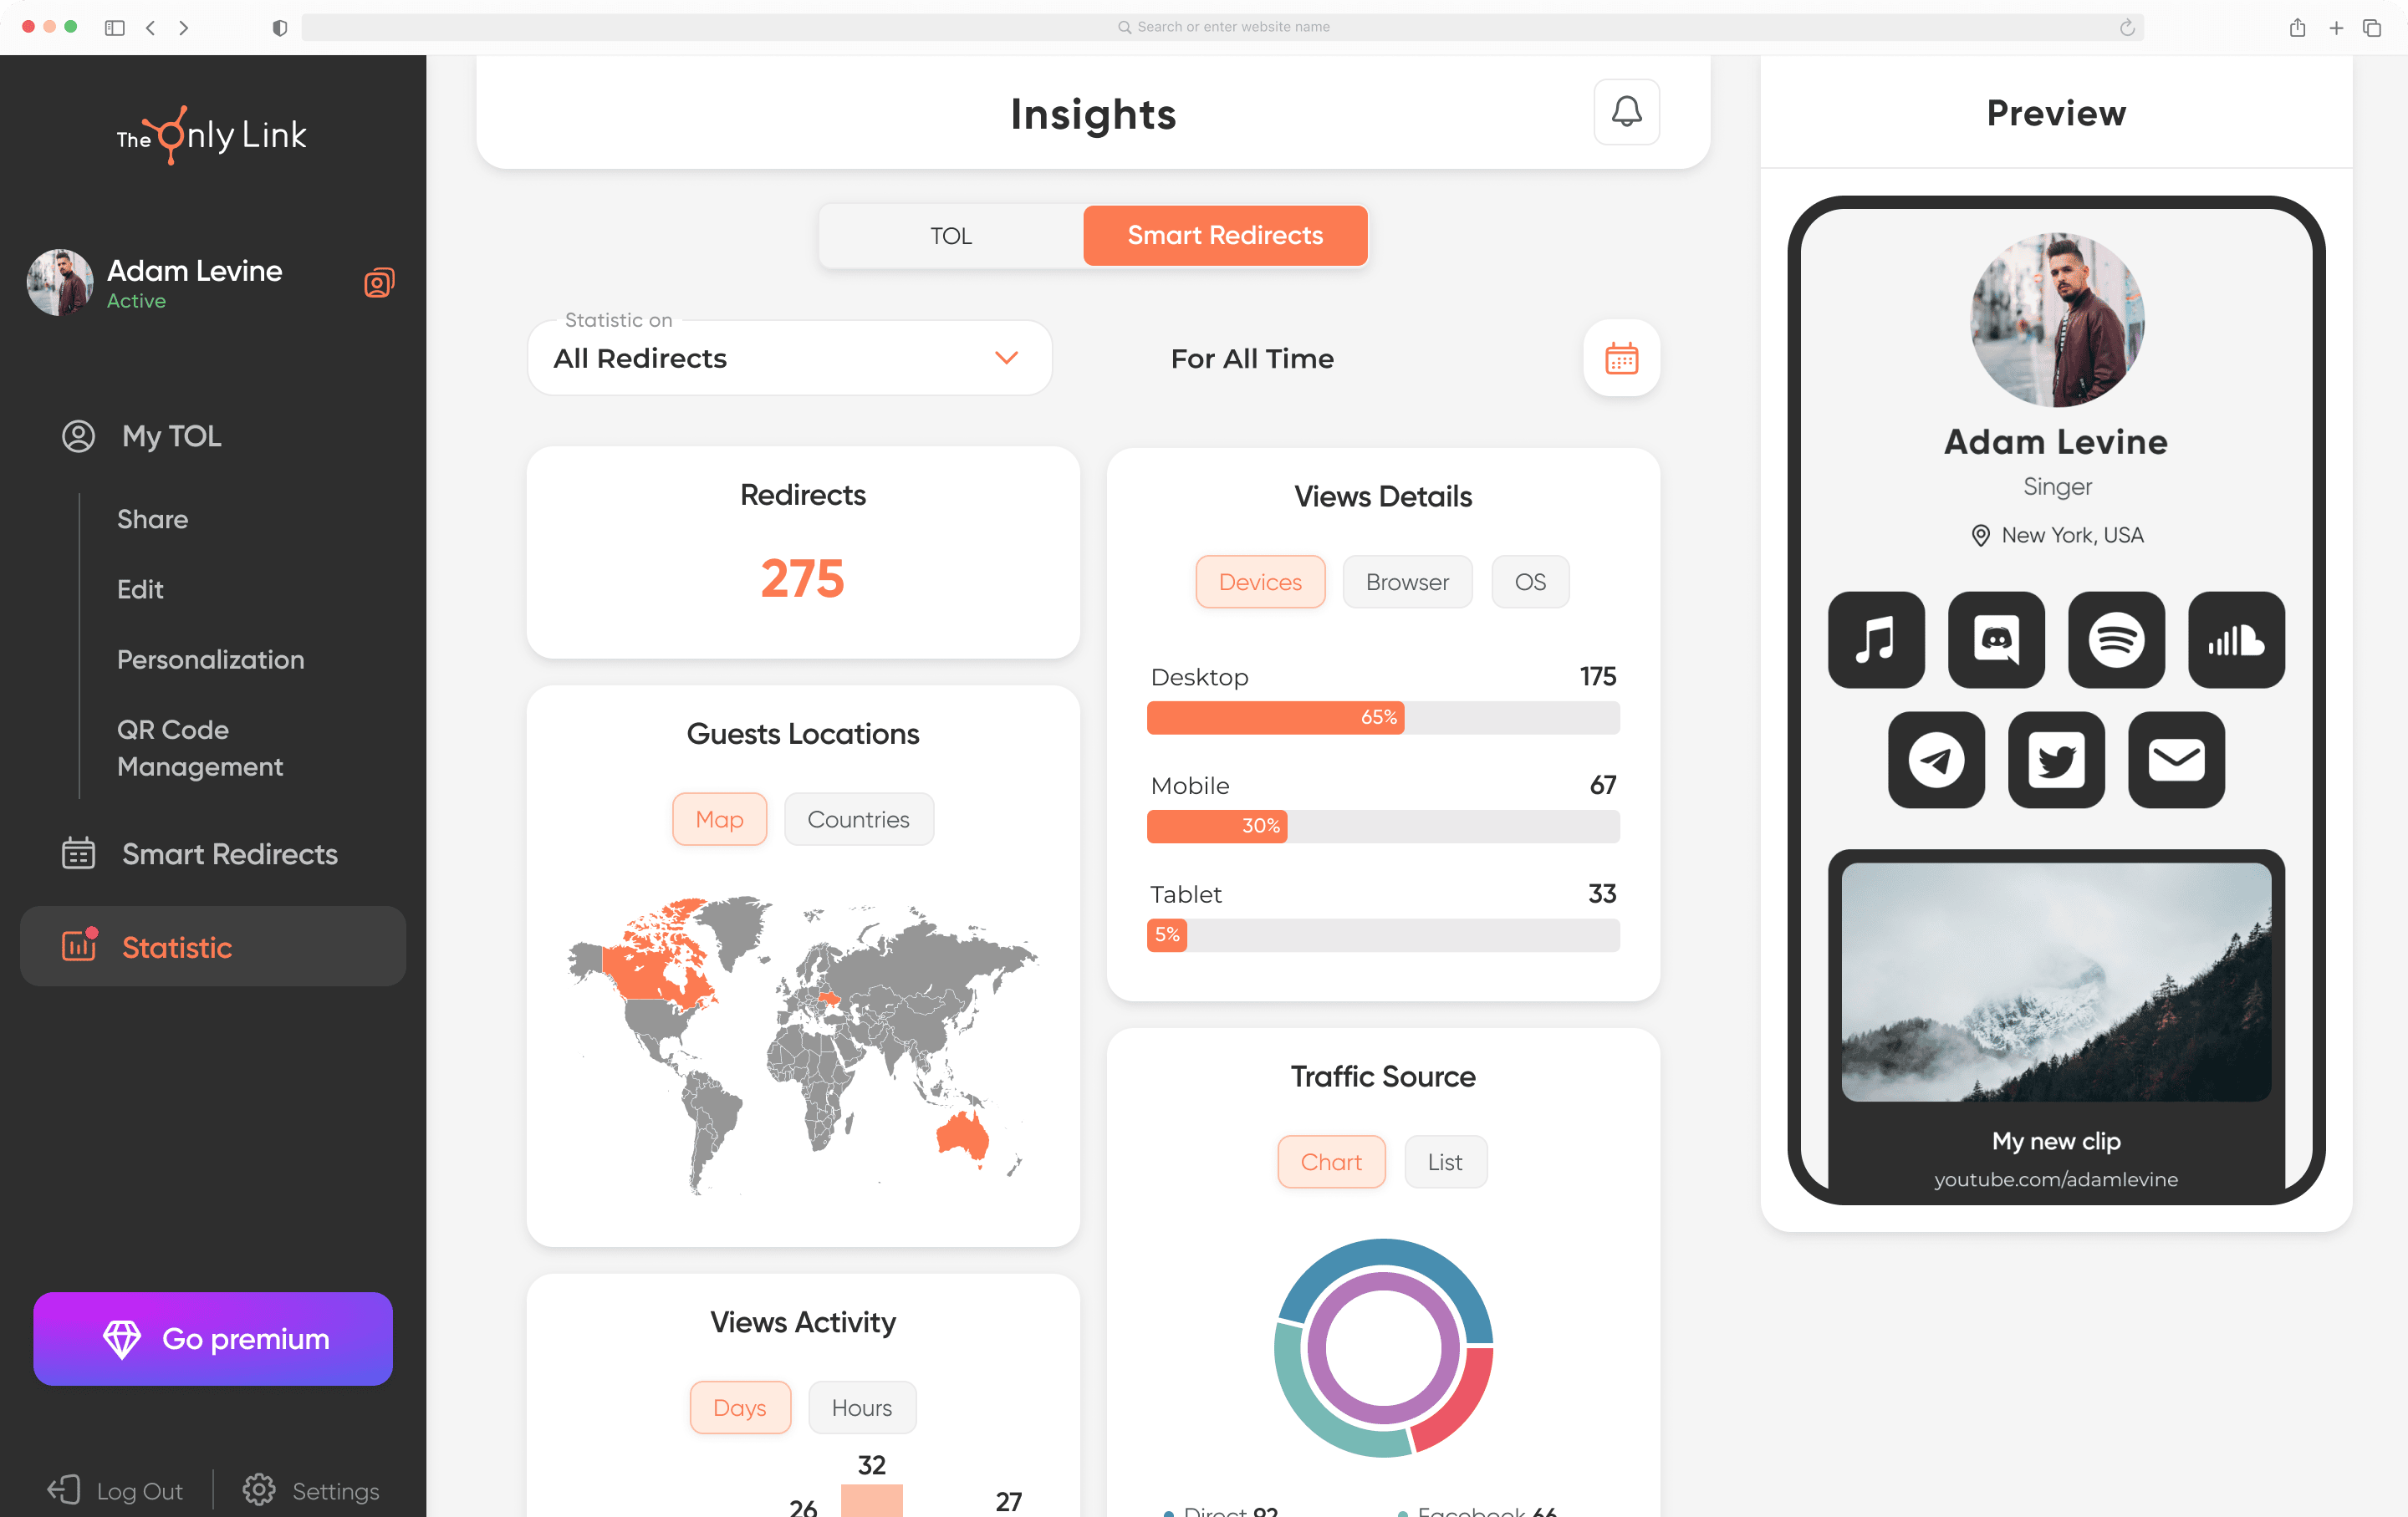
Task: Click the Twitter icon in preview
Action: [x=2057, y=759]
